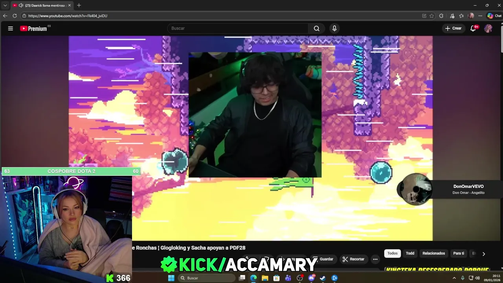Click the taskbar Buscar search box

(x=206, y=278)
